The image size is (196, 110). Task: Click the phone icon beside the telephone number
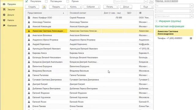tap(191, 38)
